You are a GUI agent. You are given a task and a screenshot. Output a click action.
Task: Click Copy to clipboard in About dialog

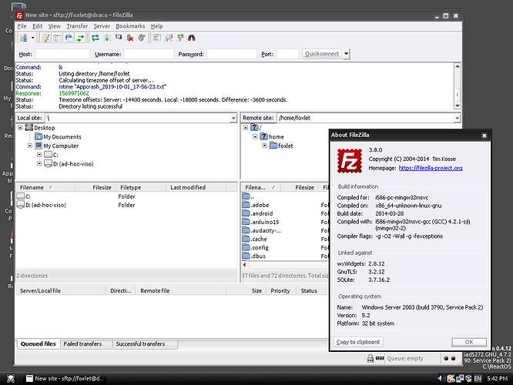358,342
